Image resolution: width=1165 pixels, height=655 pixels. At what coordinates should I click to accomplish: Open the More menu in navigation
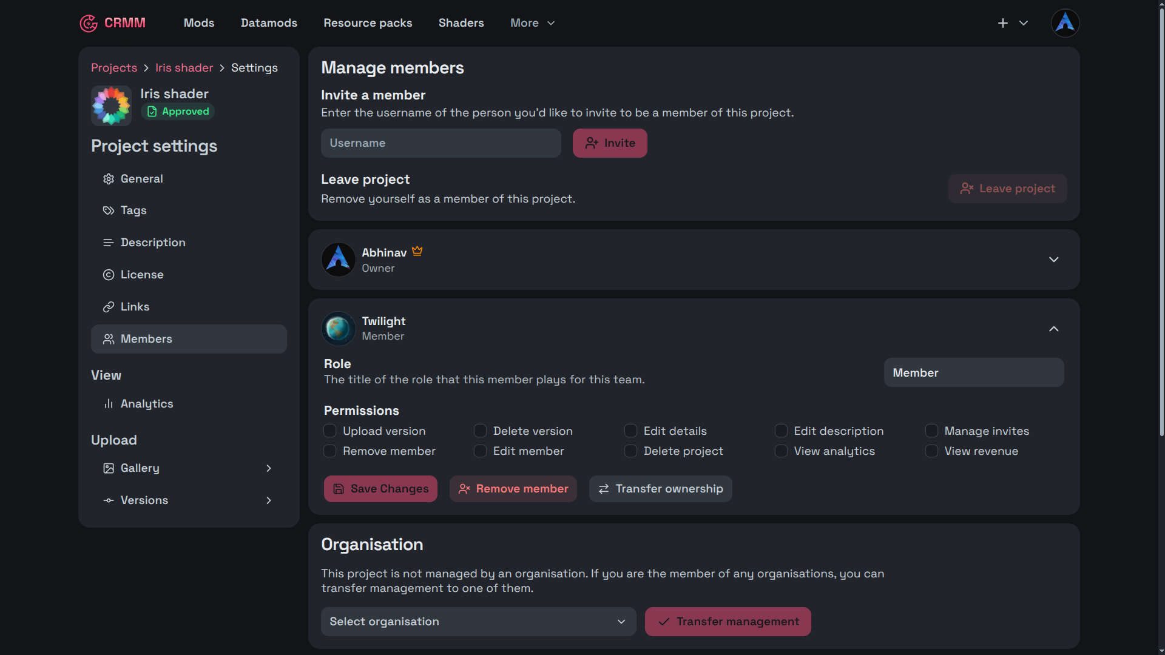533,23
